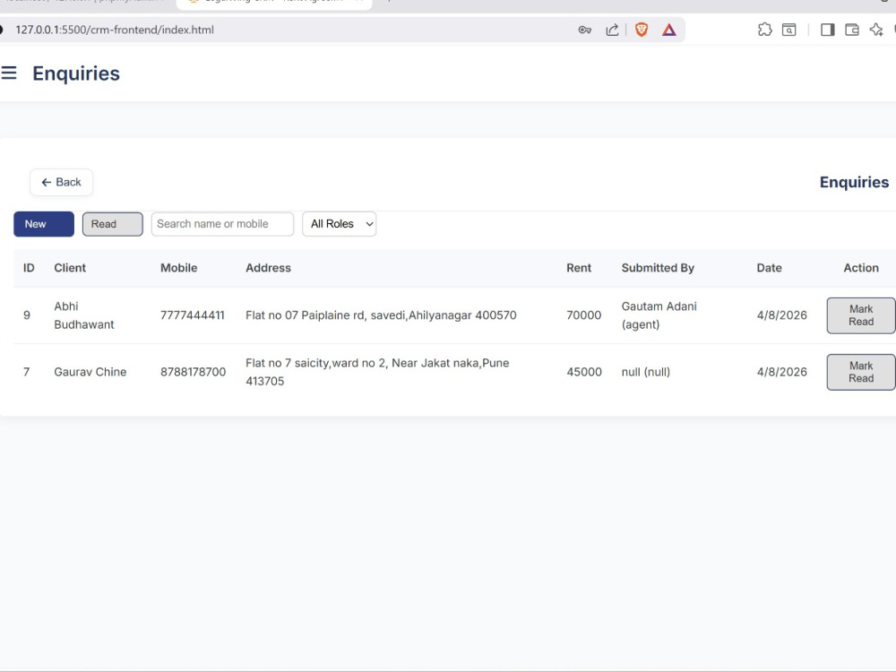Click the page search icon beside extensions
The width and height of the screenshot is (896, 672).
point(789,30)
